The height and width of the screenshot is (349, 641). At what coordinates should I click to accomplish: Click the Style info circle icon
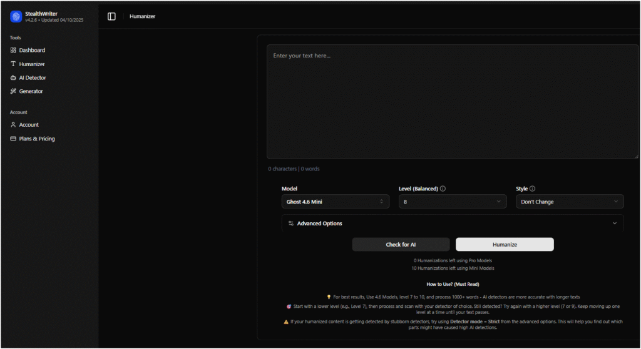click(x=532, y=189)
